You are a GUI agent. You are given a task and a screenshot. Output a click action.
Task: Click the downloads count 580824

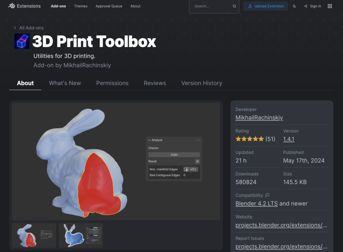click(246, 182)
